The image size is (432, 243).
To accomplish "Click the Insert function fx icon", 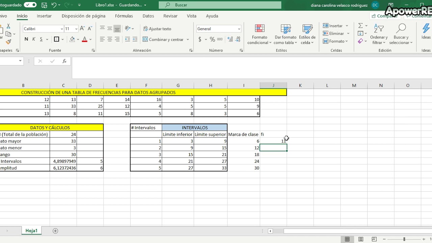I will [x=64, y=61].
